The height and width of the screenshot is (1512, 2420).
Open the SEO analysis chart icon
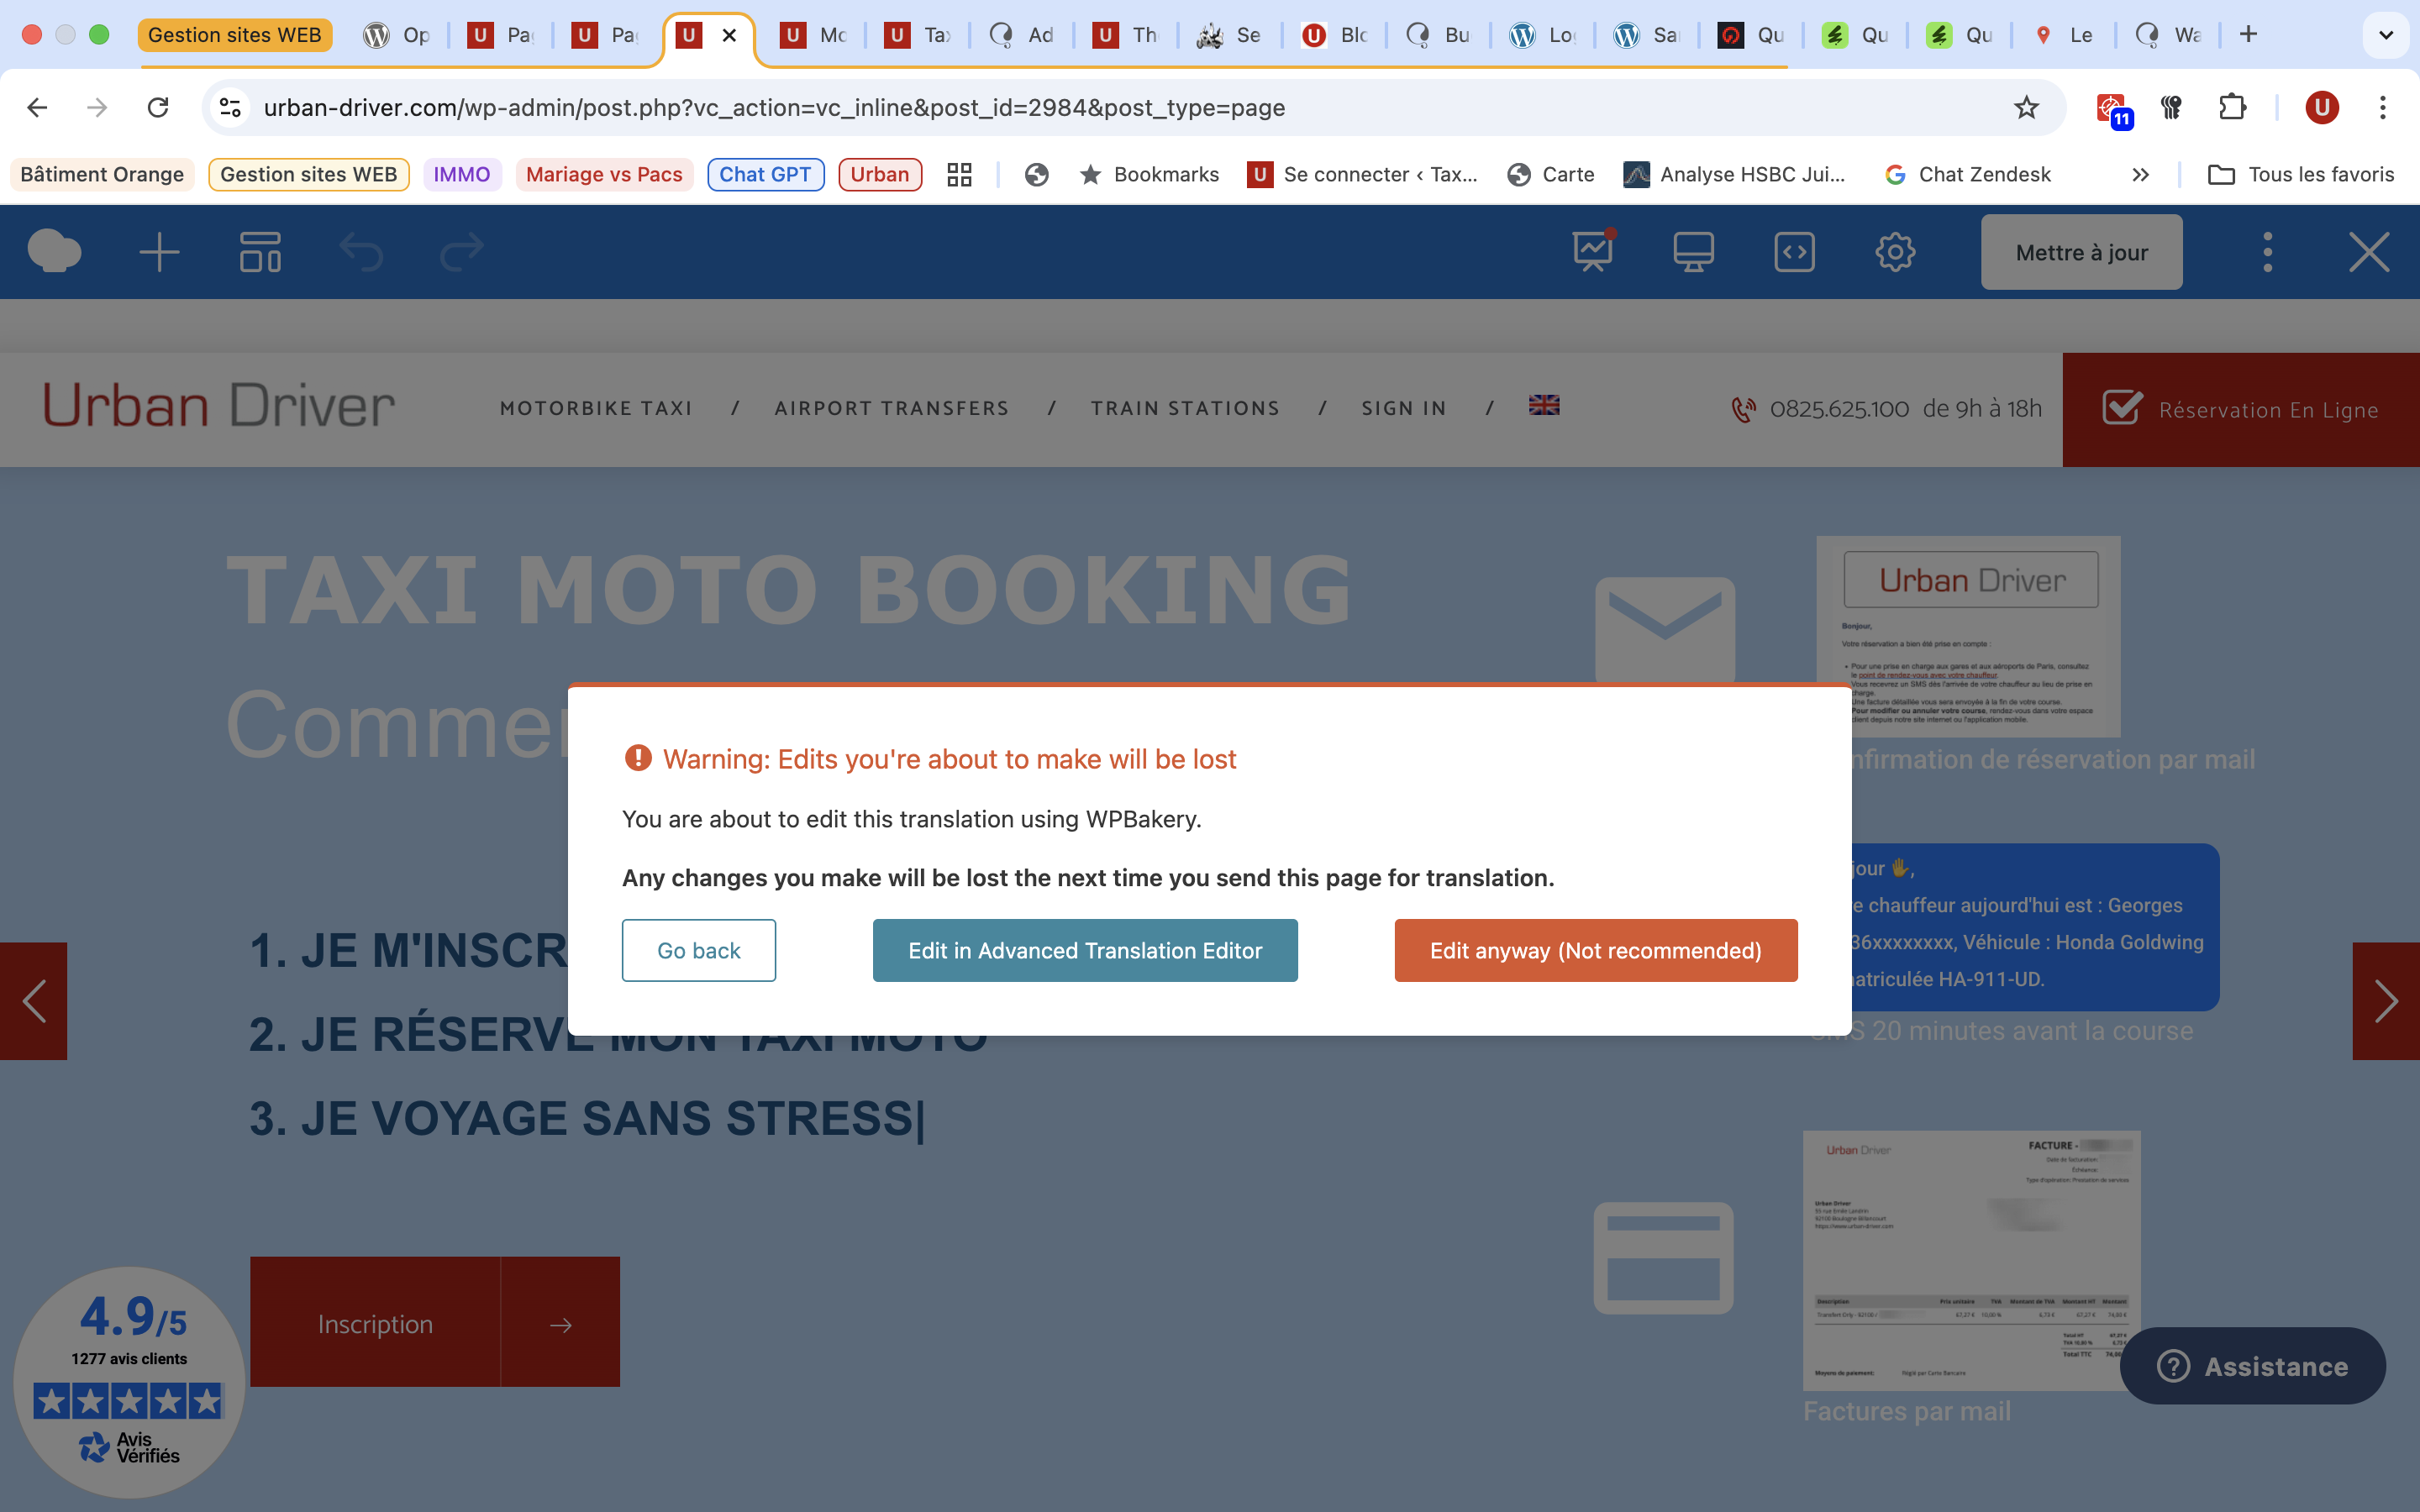point(1593,251)
